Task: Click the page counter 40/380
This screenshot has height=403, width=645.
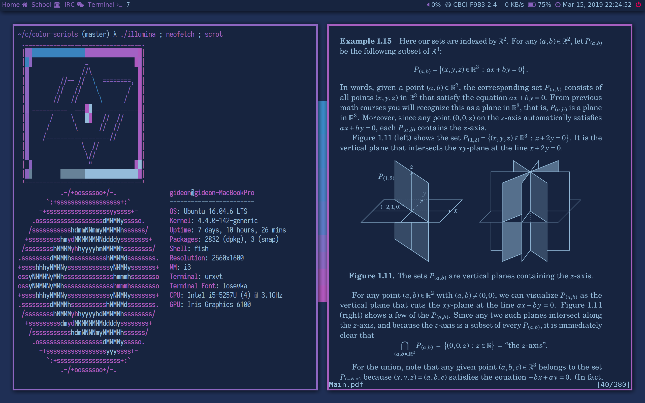Action: click(x=613, y=384)
